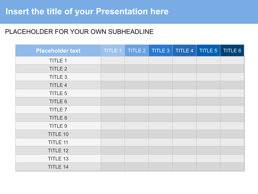This screenshot has width=258, height=194.
Task: Select the TITLE 4 column header
Action: coord(184,51)
